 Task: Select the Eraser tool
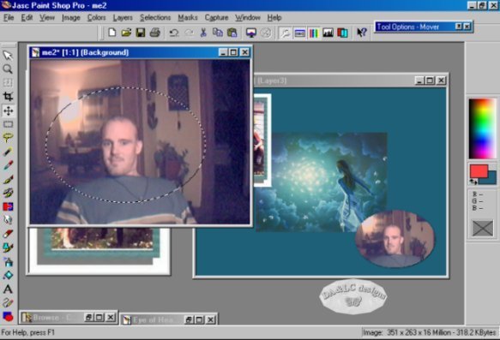point(8,234)
